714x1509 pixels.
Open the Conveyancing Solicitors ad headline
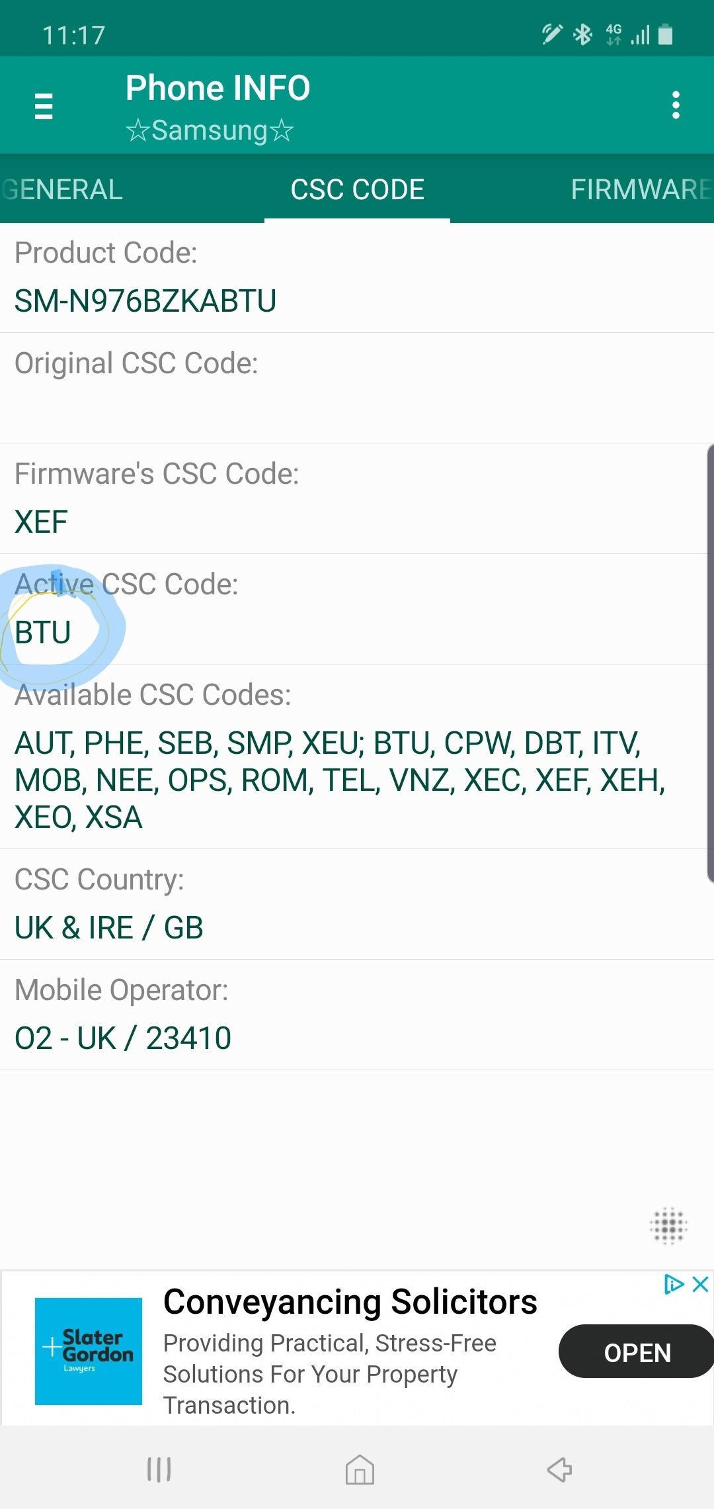[x=350, y=1302]
